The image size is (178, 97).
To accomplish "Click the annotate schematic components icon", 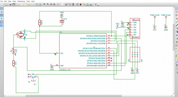I will coord(77,4).
